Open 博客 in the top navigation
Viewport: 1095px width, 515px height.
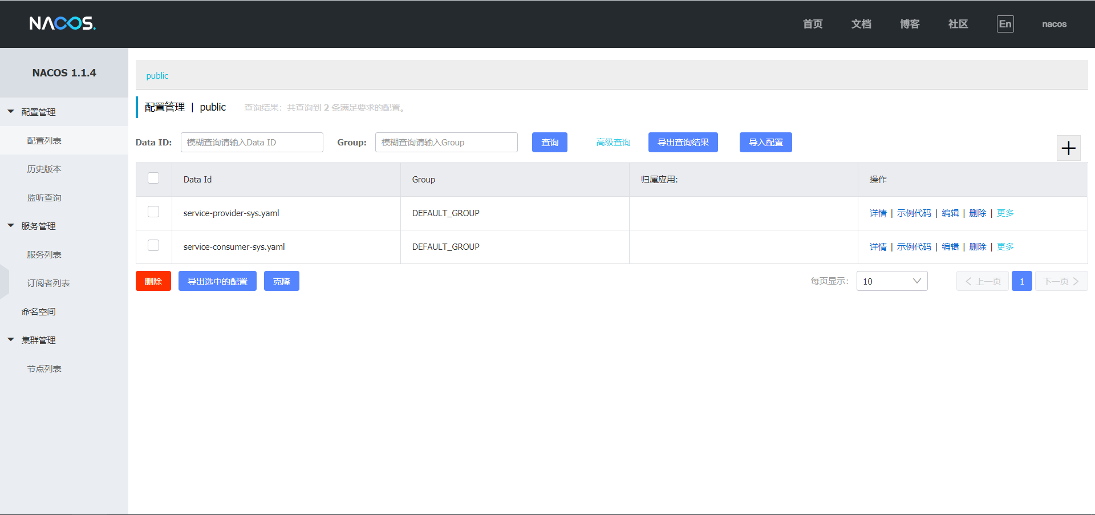[x=910, y=24]
